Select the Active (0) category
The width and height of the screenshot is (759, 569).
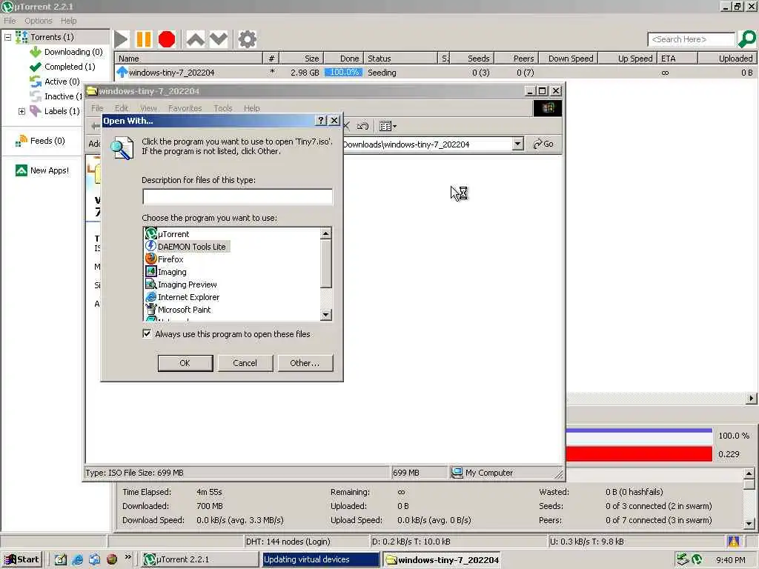click(55, 81)
